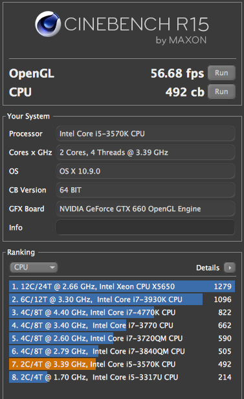This screenshot has width=244, height=399.
Task: Select the i7-4770K ranking row
Action: (122, 312)
